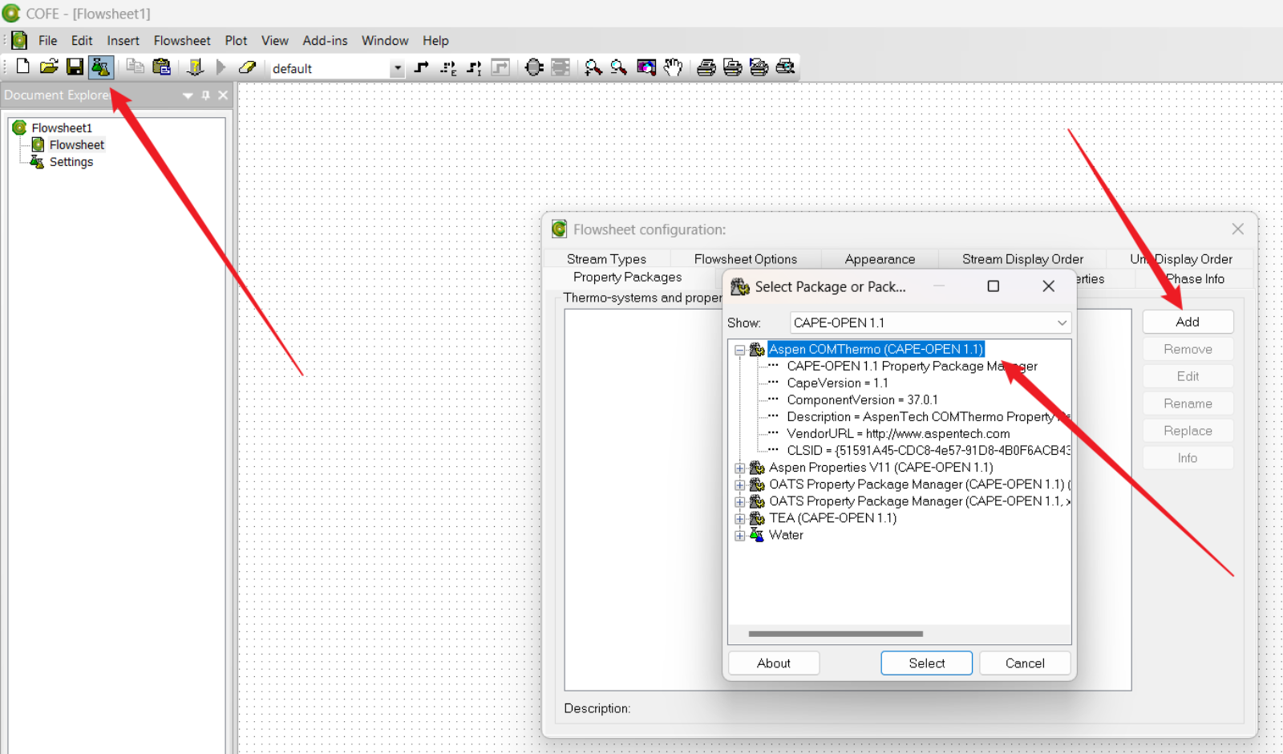
Task: Click the greyed stream routing icon
Action: point(500,67)
